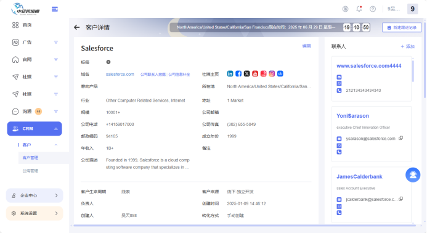Expand the 广告 menu arrow
This screenshot has height=233, width=427.
pos(56,43)
